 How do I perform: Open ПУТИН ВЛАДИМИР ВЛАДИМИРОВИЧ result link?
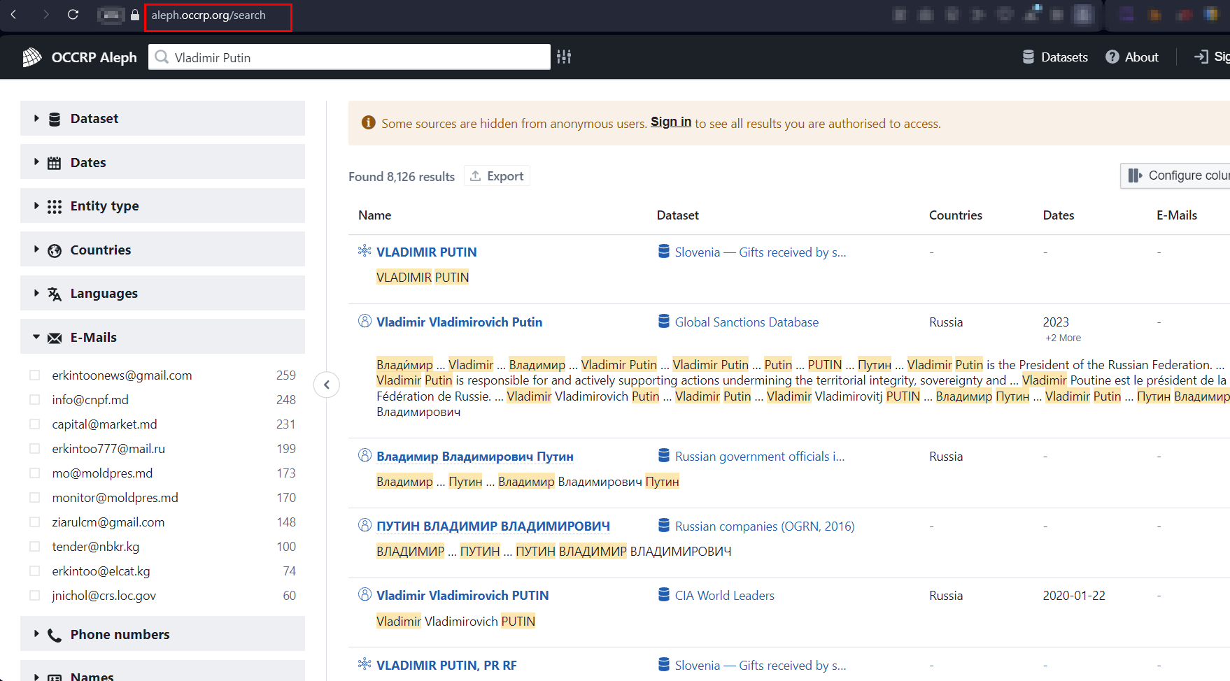click(493, 526)
